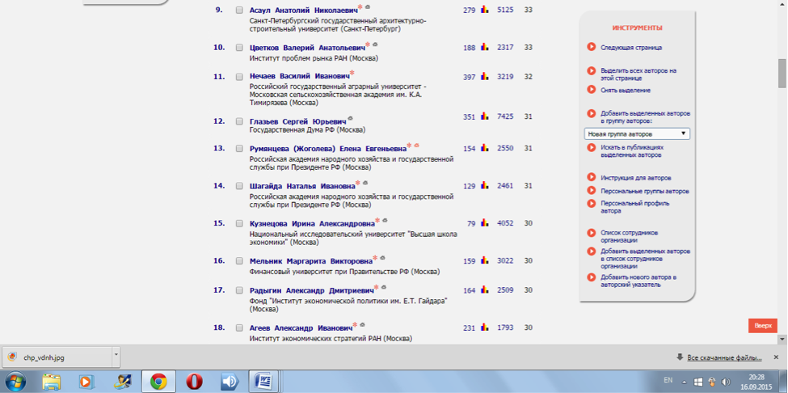This screenshot has width=788, height=393.
Task: Click the Вверх button
Action: (762, 325)
